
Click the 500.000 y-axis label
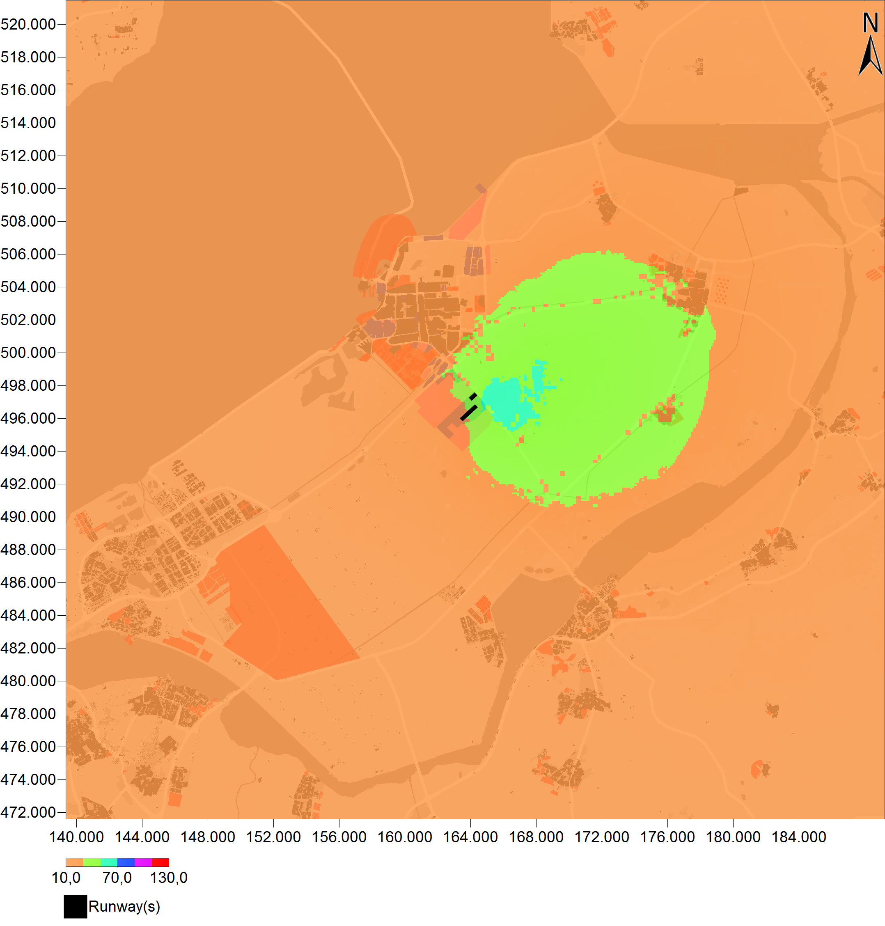(x=28, y=353)
